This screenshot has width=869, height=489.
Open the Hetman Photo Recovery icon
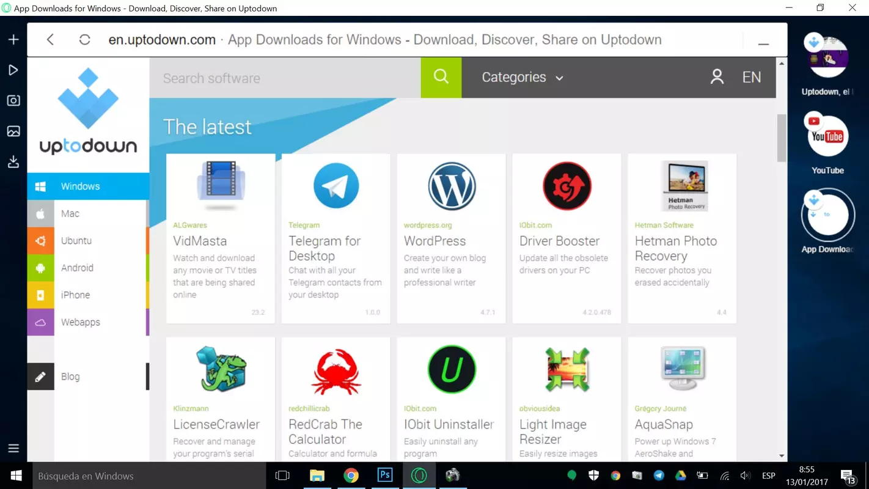pyautogui.click(x=685, y=186)
